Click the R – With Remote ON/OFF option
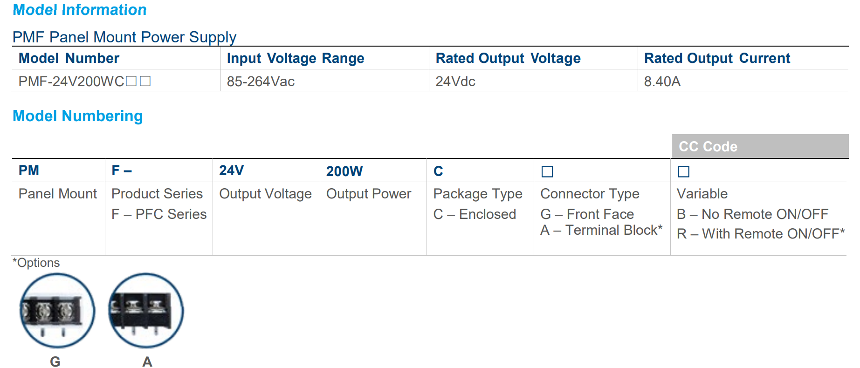Viewport: 860px width, 368px height. pos(760,234)
